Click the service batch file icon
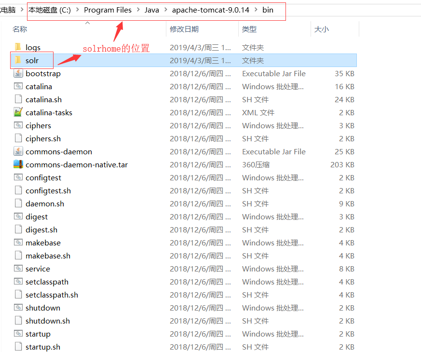This screenshot has height=352, width=421. tap(18, 269)
